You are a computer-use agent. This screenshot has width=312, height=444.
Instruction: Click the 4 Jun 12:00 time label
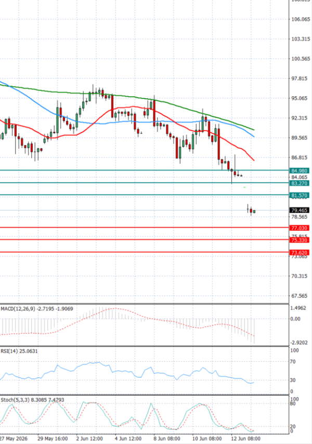(x=128, y=439)
